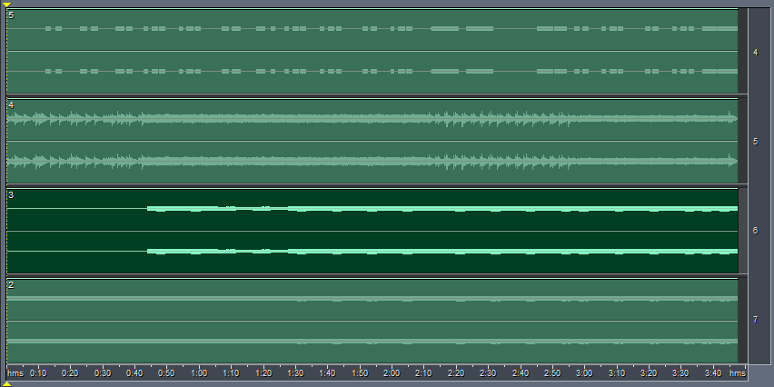Click the 1:50 mark on the time ruler
The width and height of the screenshot is (774, 387).
coord(360,372)
